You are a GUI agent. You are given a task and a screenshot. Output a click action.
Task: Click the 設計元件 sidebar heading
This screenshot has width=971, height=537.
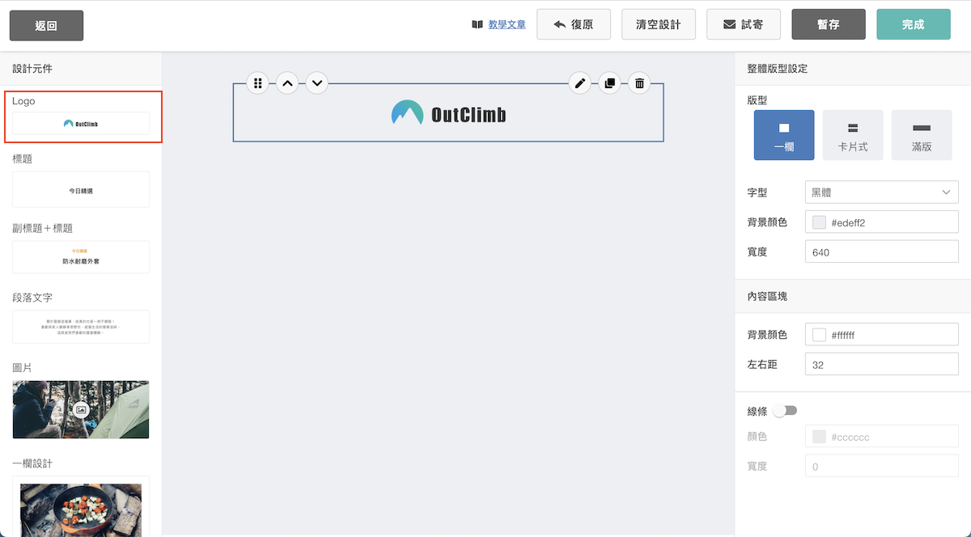pyautogui.click(x=32, y=69)
